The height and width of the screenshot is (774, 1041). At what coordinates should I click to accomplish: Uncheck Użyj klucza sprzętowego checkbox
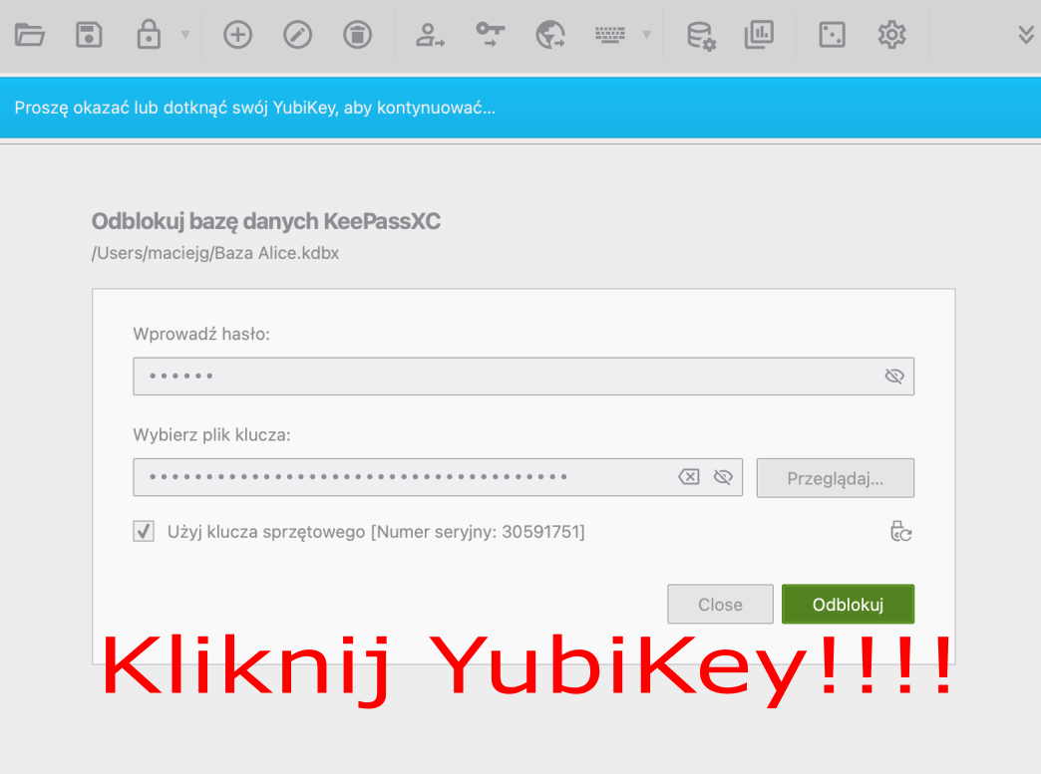pyautogui.click(x=145, y=532)
